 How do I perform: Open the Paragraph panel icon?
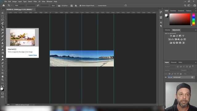161,26
